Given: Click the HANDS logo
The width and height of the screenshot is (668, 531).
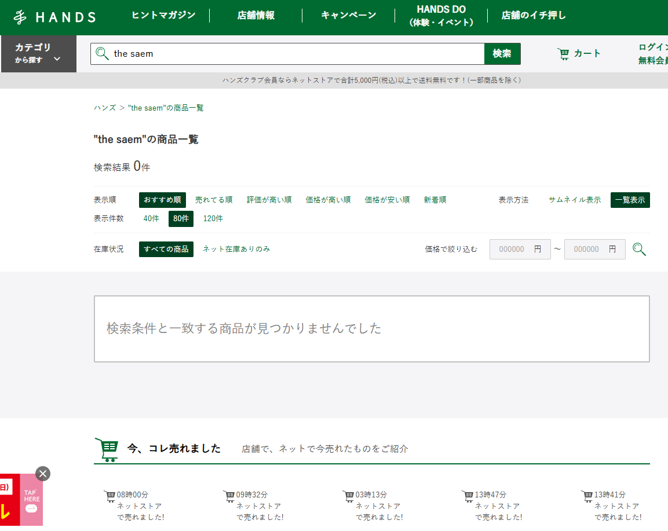Looking at the screenshot, I should (x=54, y=17).
